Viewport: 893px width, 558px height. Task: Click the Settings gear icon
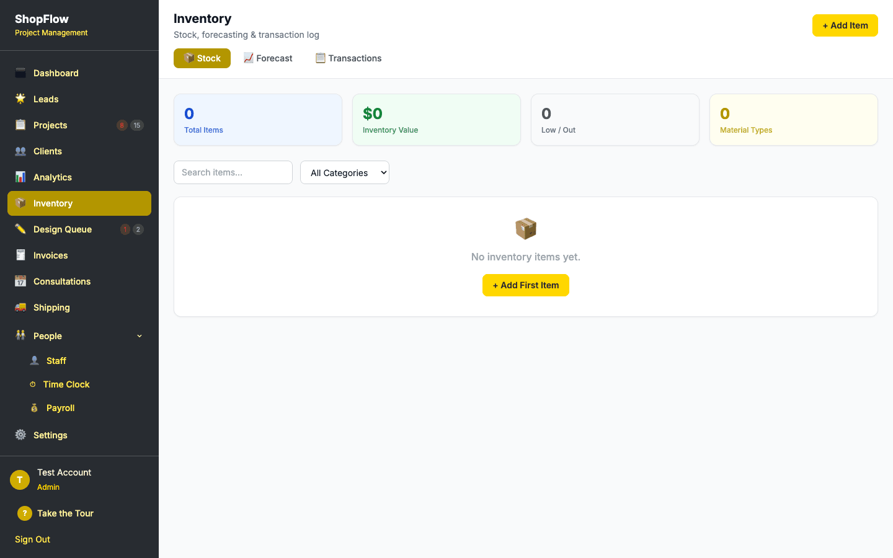20,435
